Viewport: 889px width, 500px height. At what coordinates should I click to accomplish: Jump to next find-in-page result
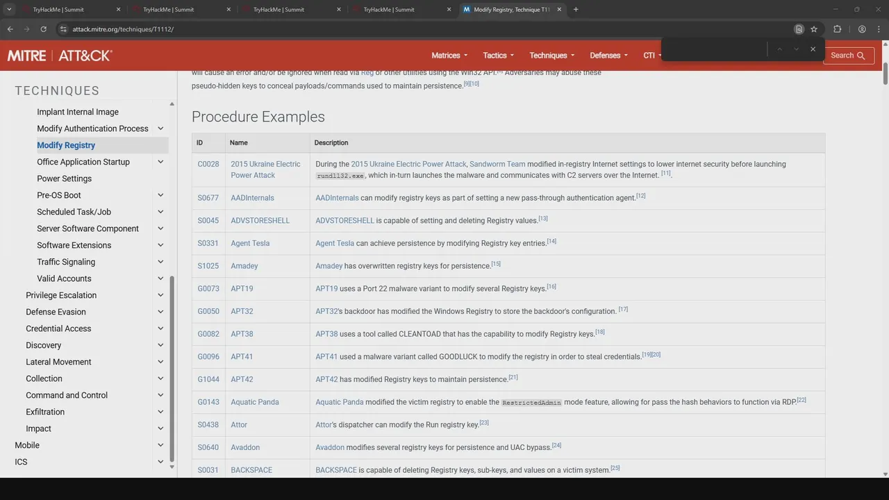pos(797,49)
